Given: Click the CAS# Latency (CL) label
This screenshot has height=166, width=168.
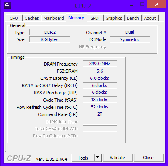Looking at the screenshot, I should (59, 78).
